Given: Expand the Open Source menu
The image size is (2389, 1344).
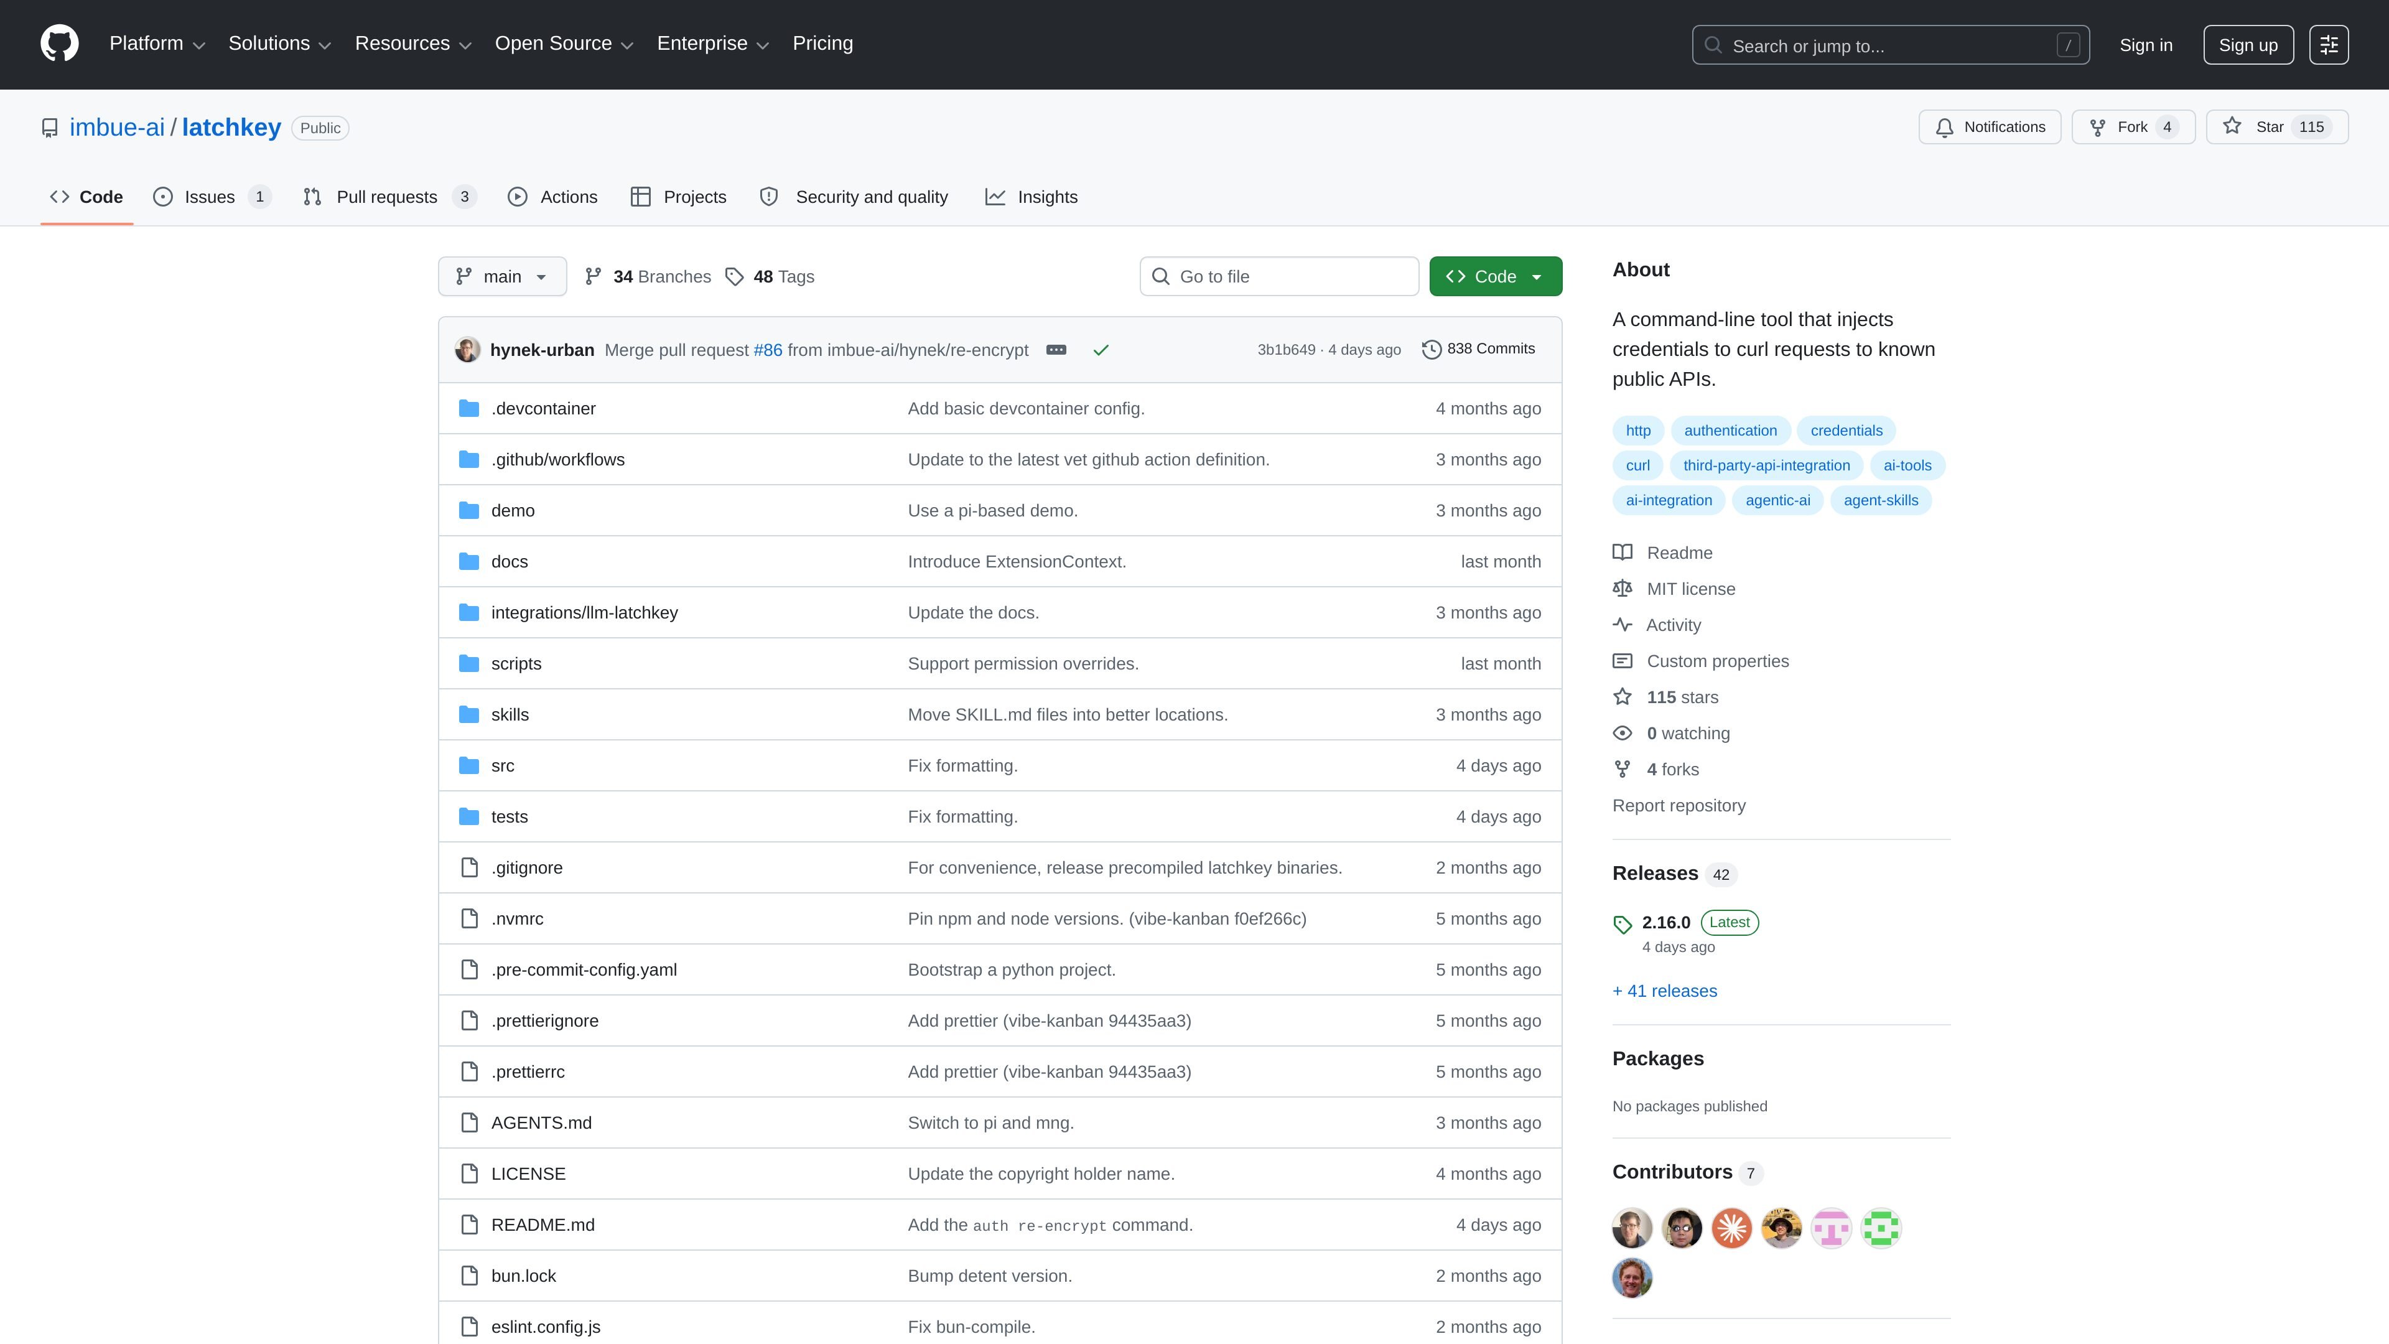Looking at the screenshot, I should pyautogui.click(x=564, y=44).
